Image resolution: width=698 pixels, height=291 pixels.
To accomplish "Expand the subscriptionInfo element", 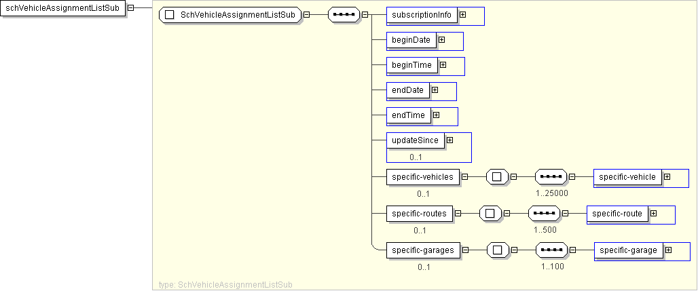I will pos(462,14).
